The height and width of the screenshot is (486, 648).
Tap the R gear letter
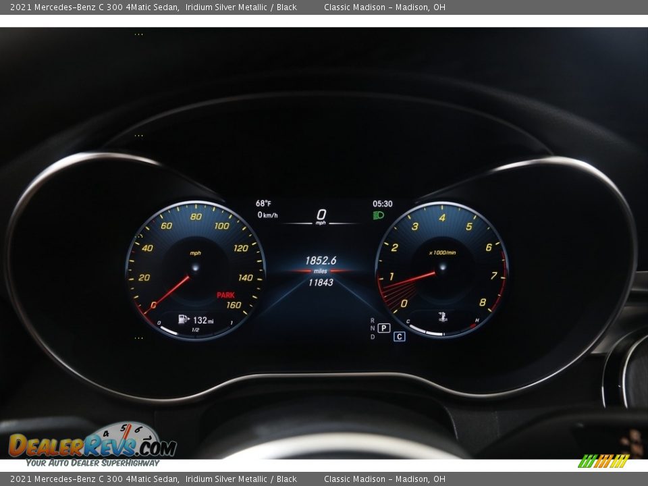(373, 320)
